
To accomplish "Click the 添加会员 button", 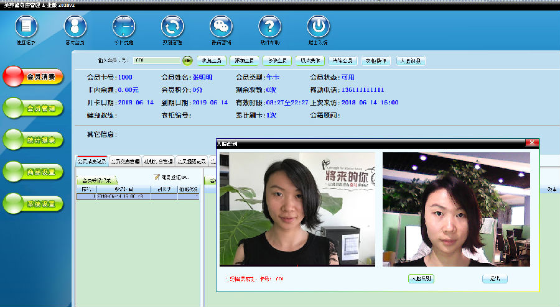I will point(245,61).
